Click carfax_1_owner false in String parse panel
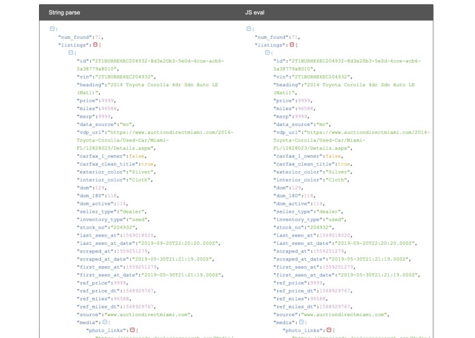 pyautogui.click(x=137, y=156)
